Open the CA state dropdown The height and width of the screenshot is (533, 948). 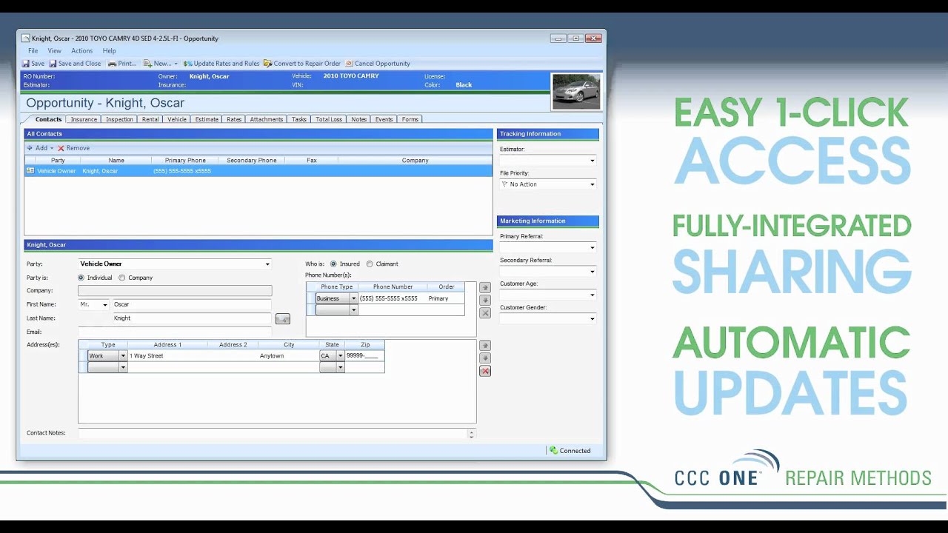[341, 356]
